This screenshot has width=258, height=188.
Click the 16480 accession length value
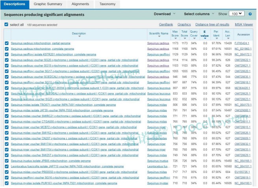228,161
